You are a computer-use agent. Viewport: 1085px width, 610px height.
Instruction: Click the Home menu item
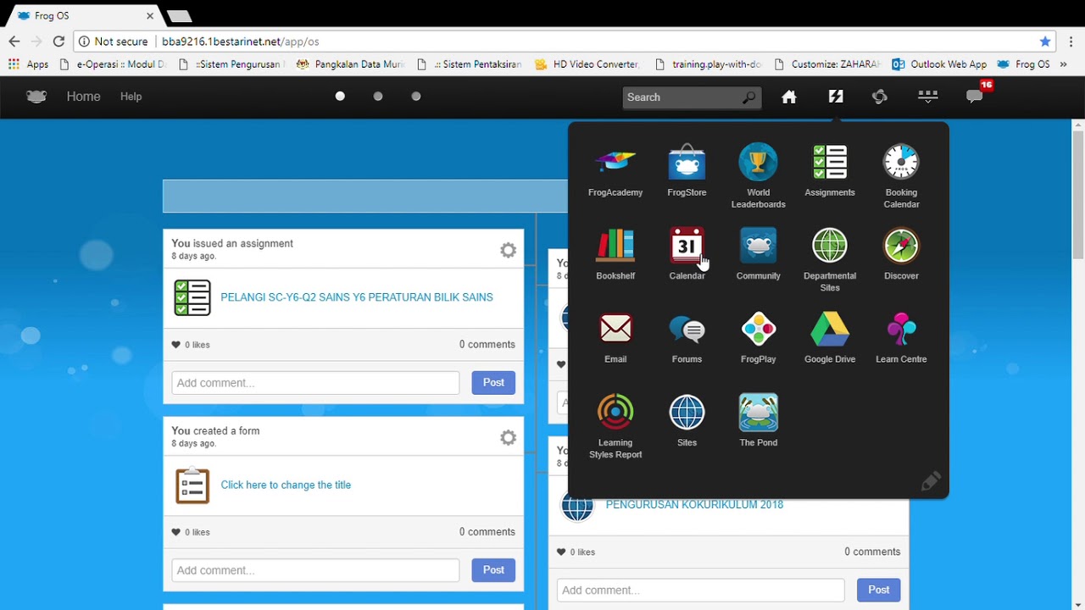pyautogui.click(x=83, y=97)
